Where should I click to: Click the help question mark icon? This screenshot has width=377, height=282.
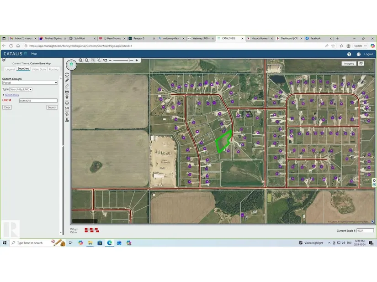[349, 54]
